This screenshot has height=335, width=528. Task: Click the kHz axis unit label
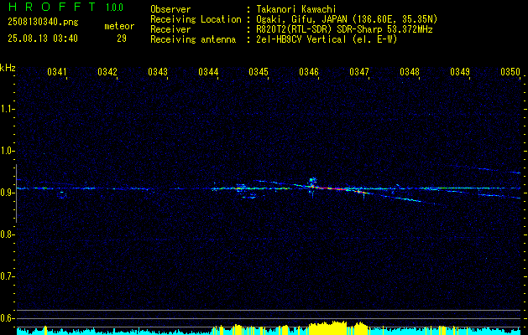point(8,68)
